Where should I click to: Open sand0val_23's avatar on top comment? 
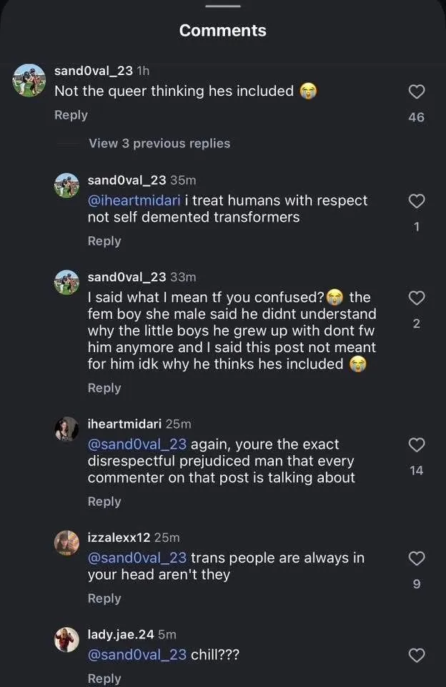pos(29,80)
